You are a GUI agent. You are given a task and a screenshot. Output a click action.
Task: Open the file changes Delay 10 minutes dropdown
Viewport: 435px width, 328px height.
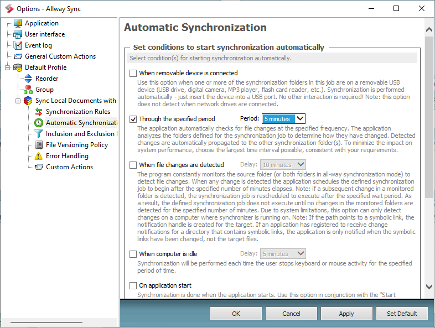click(x=283, y=165)
